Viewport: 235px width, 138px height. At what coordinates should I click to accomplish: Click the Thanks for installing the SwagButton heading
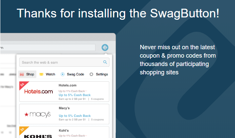[118, 13]
